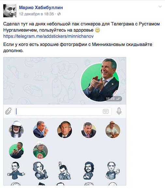Open the post options chevron dropdown
The height and width of the screenshot is (189, 165).
160,7
